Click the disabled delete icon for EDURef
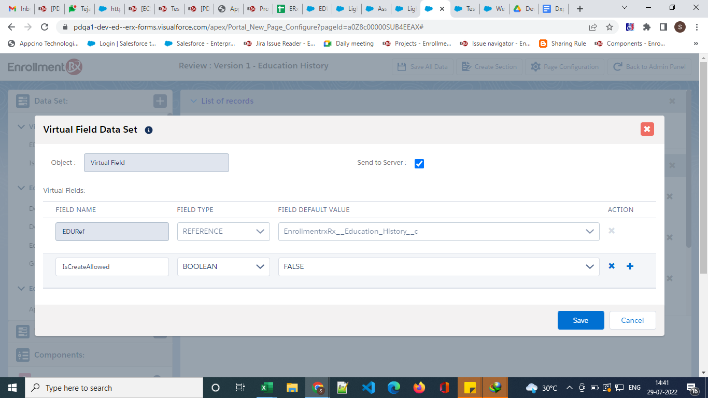Image resolution: width=708 pixels, height=398 pixels. tap(612, 231)
